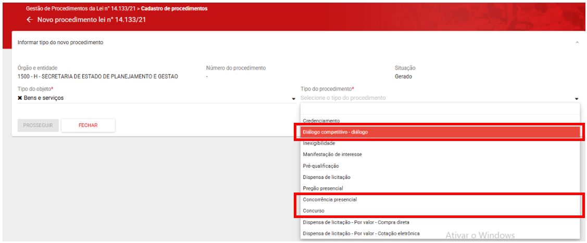Pick Manifestação de interesse from the list

(332, 155)
